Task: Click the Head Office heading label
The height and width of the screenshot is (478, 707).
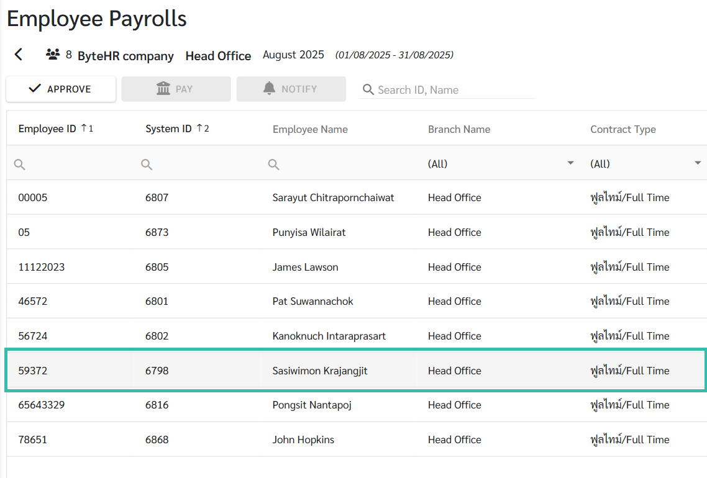Action: (218, 56)
